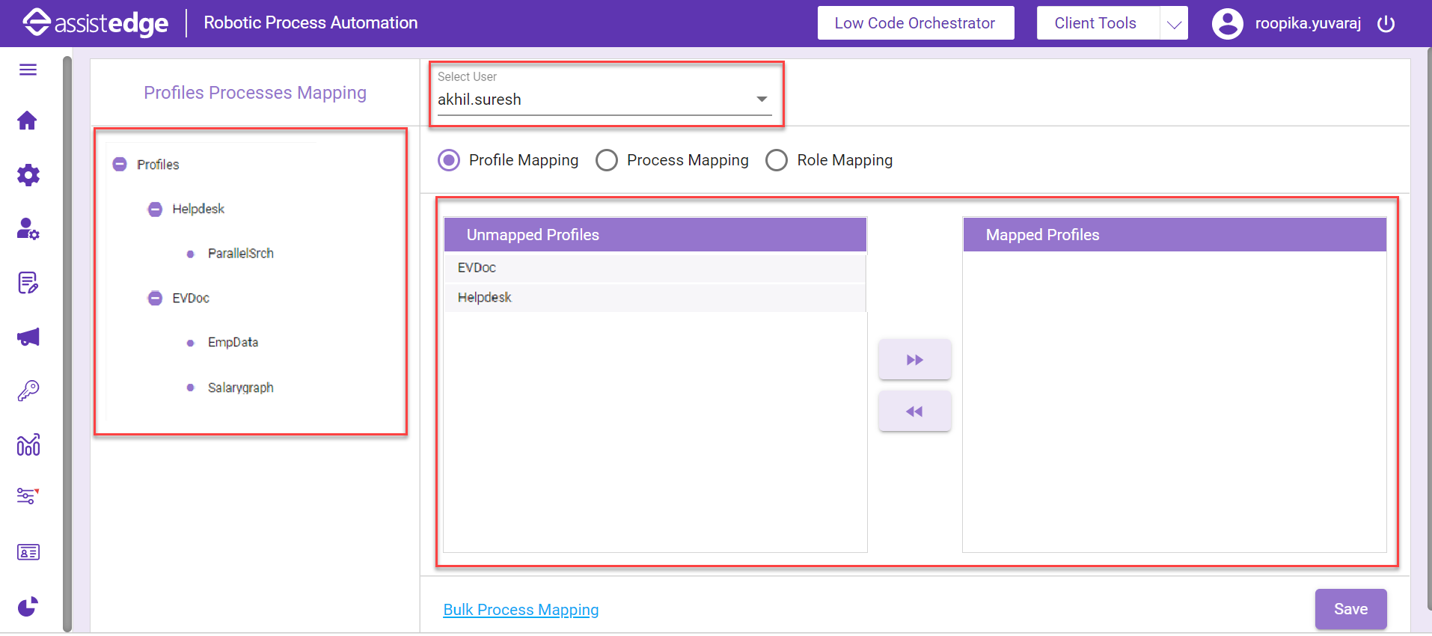Expand the Client Tools dropdown arrow

(x=1174, y=24)
